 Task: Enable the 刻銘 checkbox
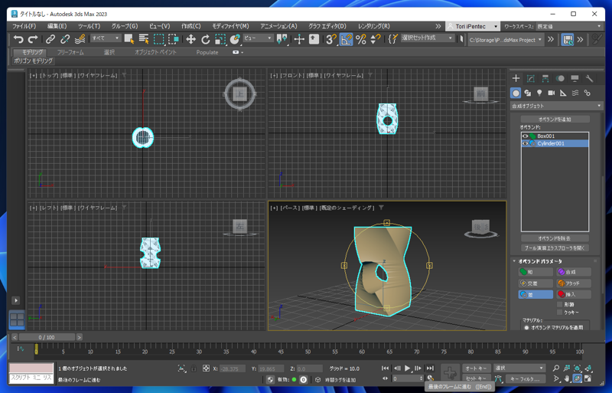[559, 304]
